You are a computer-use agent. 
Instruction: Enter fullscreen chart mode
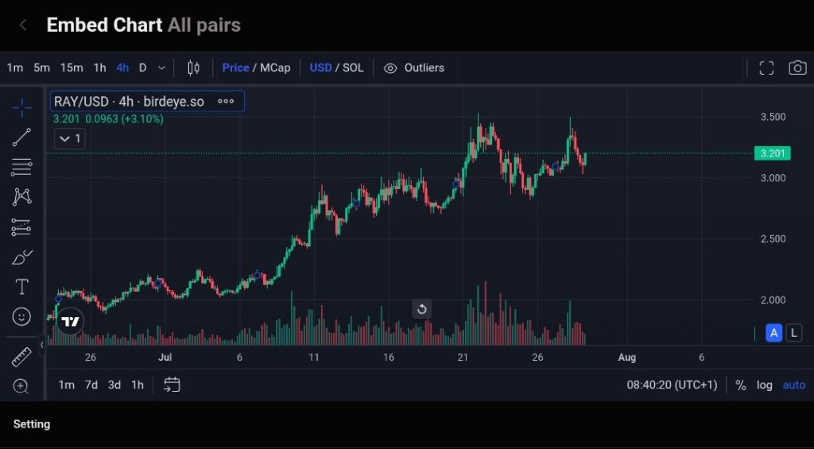(766, 68)
